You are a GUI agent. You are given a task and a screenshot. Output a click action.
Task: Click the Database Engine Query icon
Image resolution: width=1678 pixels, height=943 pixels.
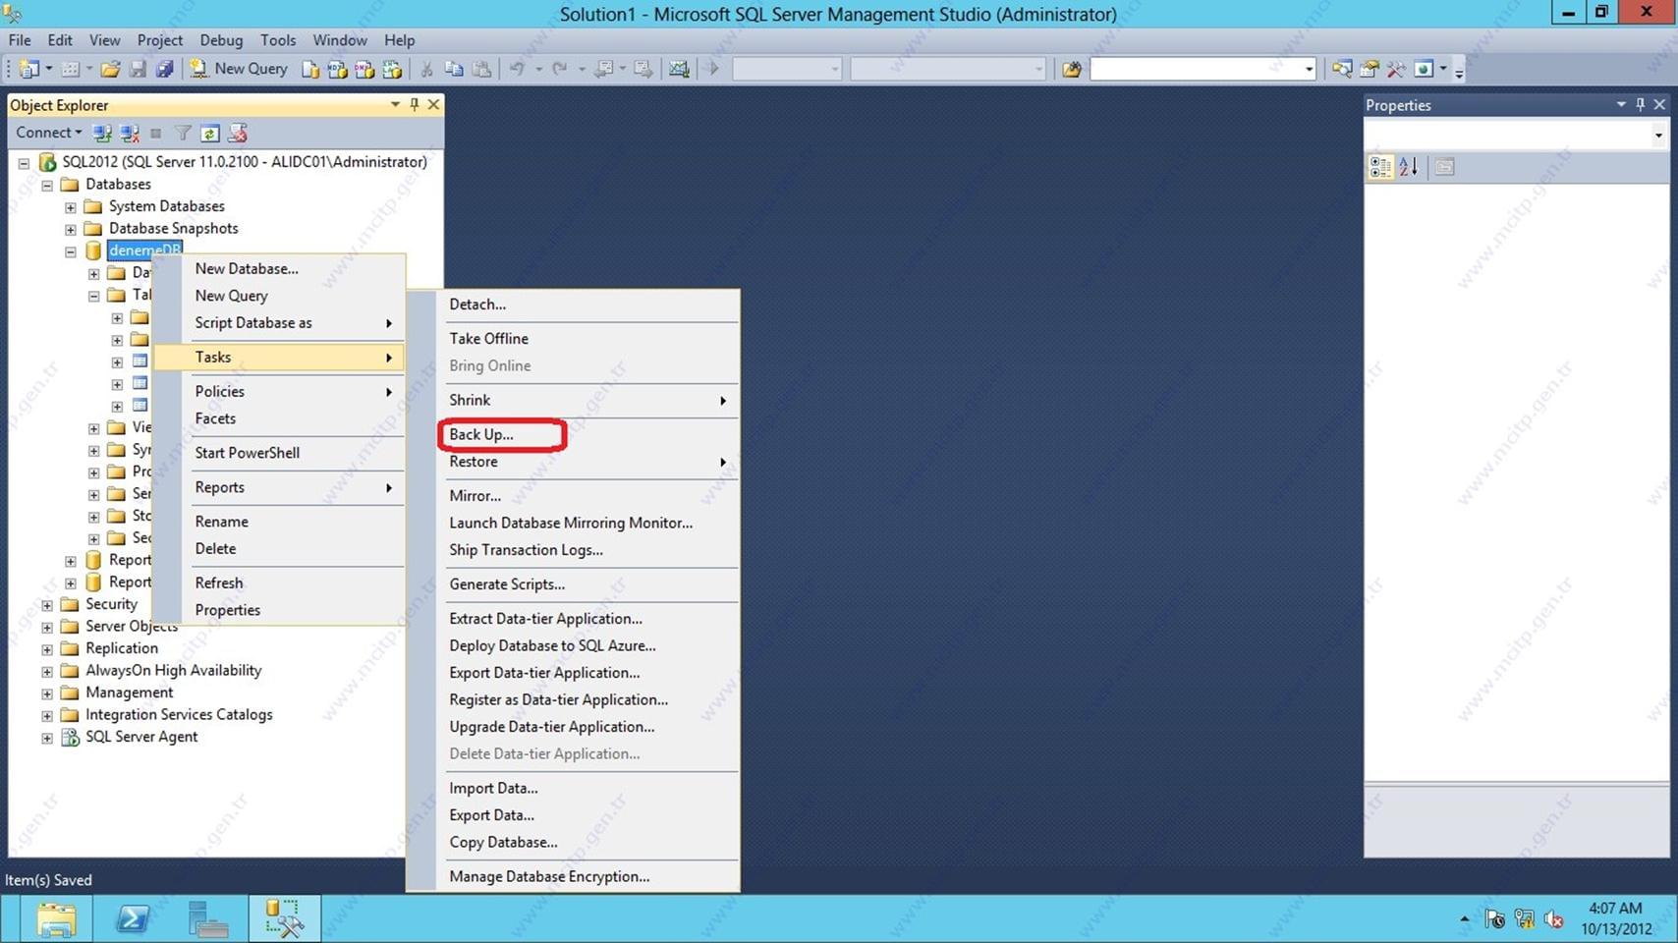(310, 69)
